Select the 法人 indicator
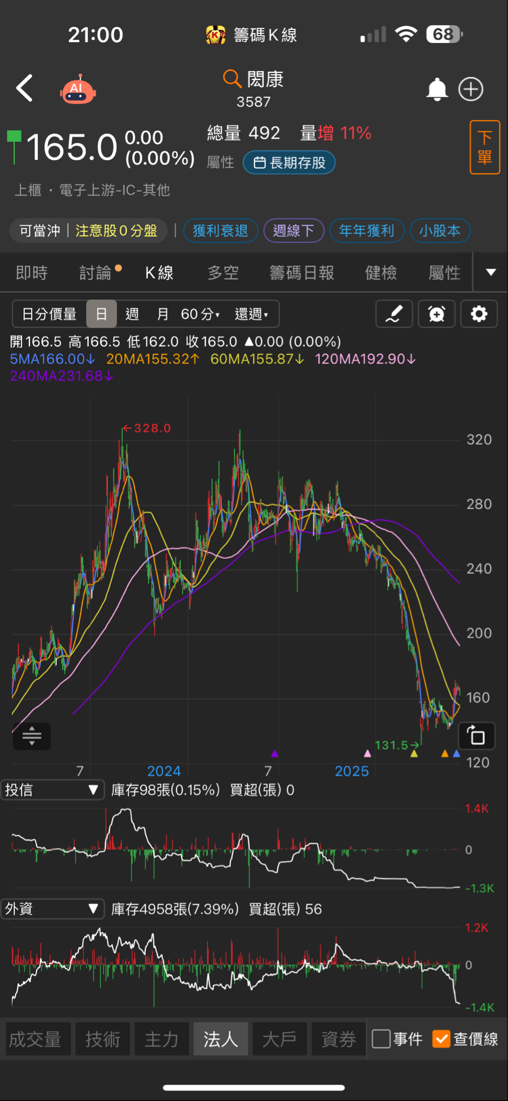Screen dimensions: 508x1101 pos(221,1039)
